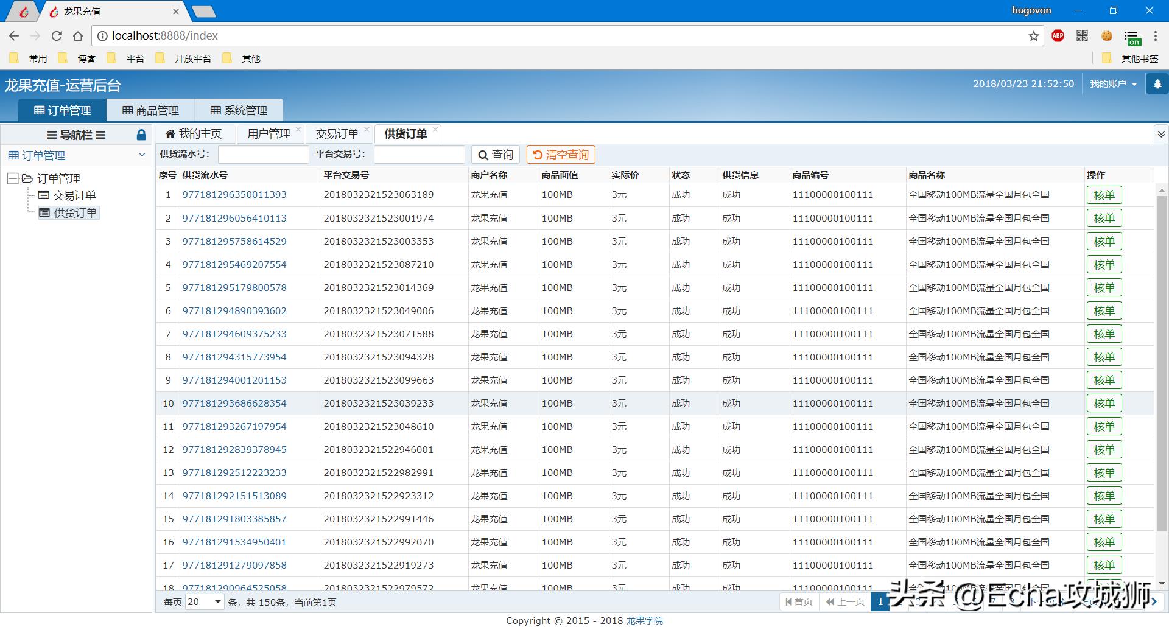Click the 清空查询 button
Image resolution: width=1169 pixels, height=627 pixels.
click(x=560, y=155)
